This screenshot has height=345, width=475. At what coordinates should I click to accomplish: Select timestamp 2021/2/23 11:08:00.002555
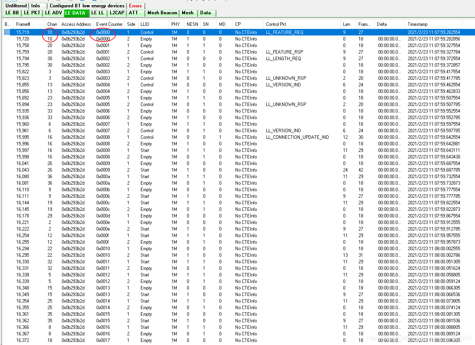tap(434, 249)
